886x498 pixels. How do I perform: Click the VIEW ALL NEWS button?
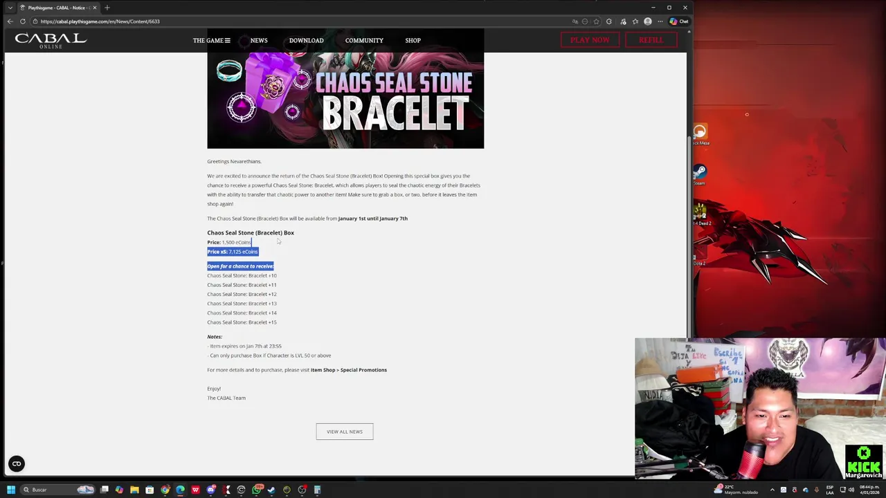pos(345,432)
